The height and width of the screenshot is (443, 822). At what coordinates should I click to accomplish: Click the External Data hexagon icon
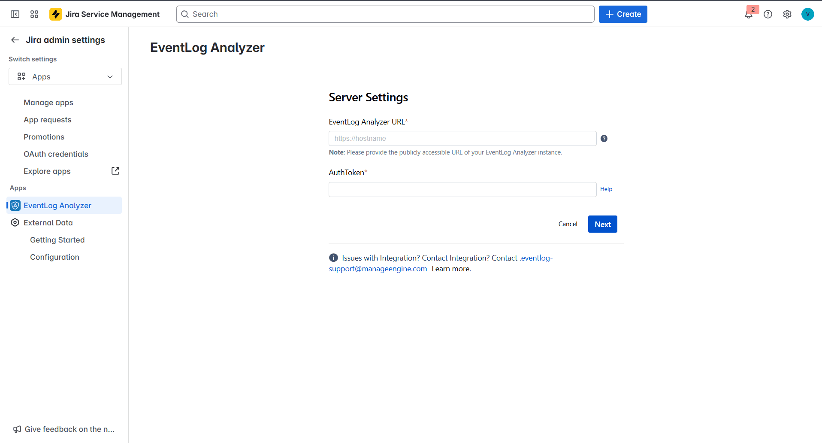pos(15,222)
